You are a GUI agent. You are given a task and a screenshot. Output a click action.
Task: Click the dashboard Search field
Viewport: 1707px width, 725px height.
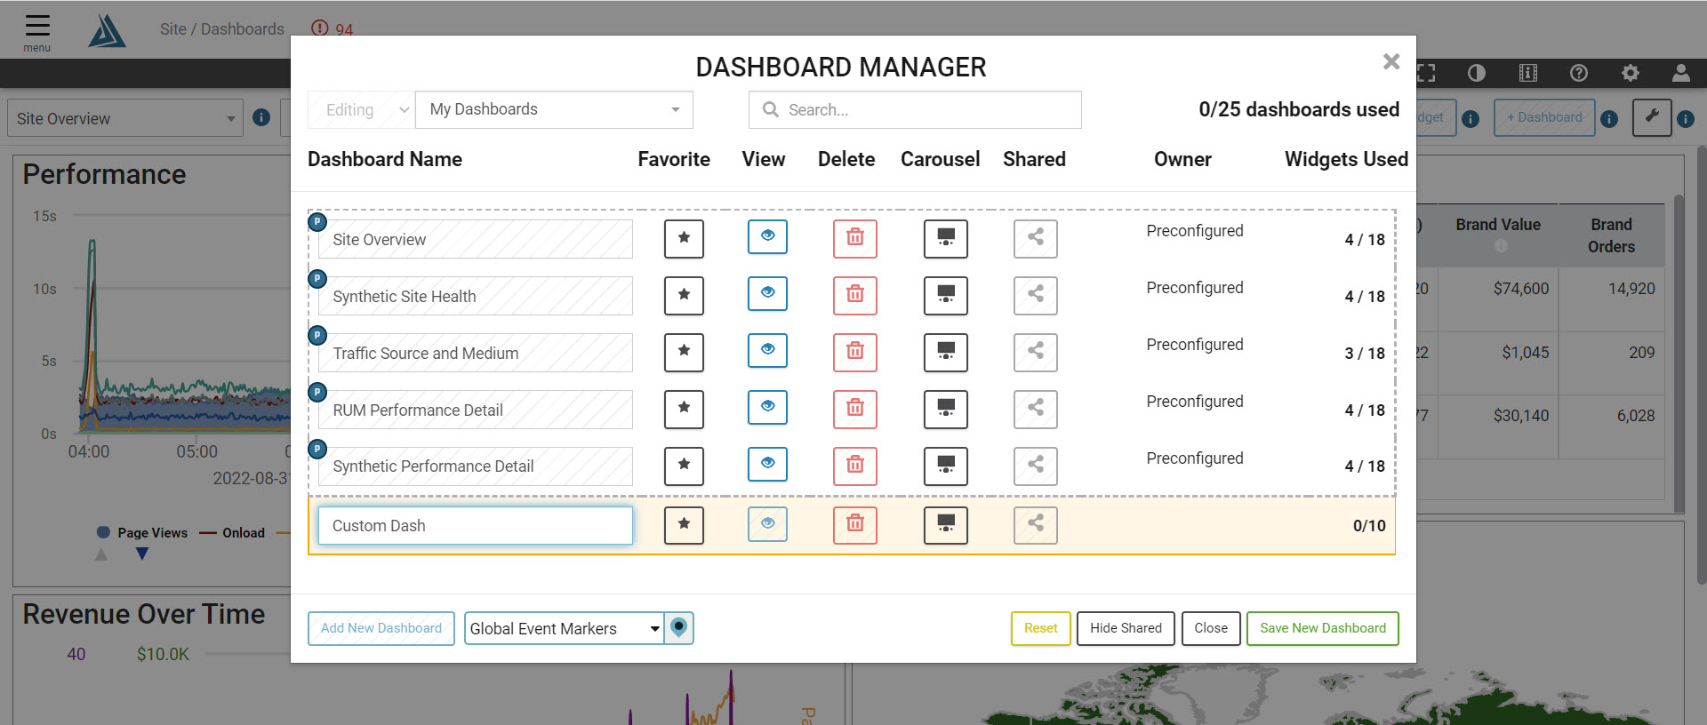(916, 109)
